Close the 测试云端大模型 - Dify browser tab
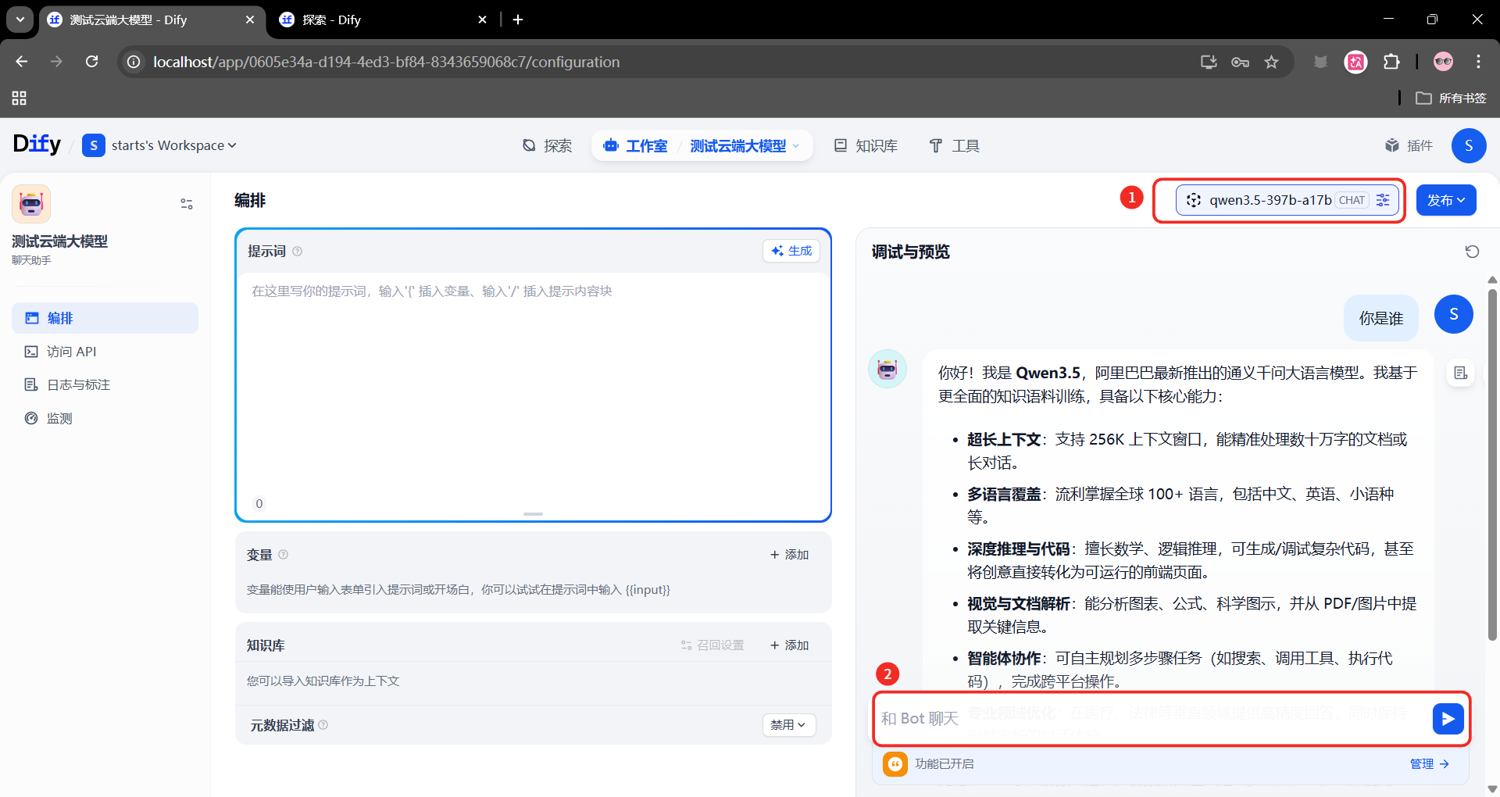 click(x=250, y=20)
